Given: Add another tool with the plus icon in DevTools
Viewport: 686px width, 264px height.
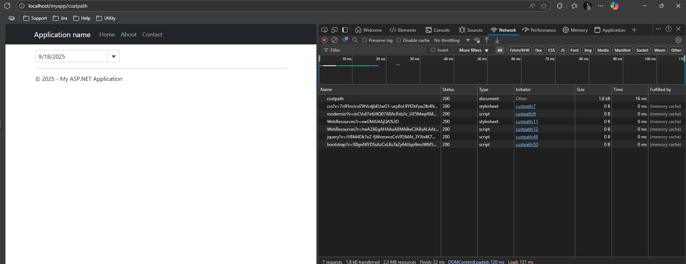Looking at the screenshot, I should click(634, 30).
